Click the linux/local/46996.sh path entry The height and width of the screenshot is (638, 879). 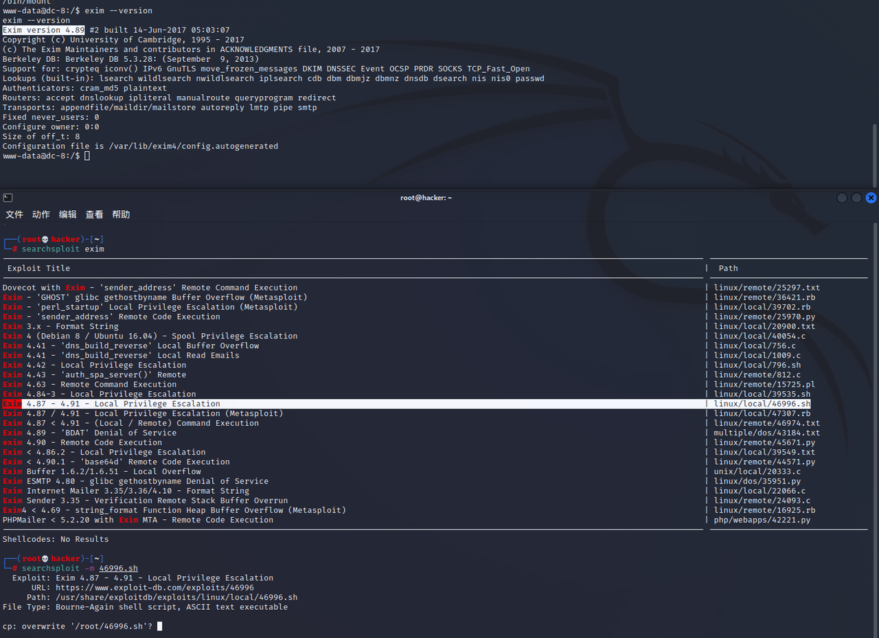point(762,404)
